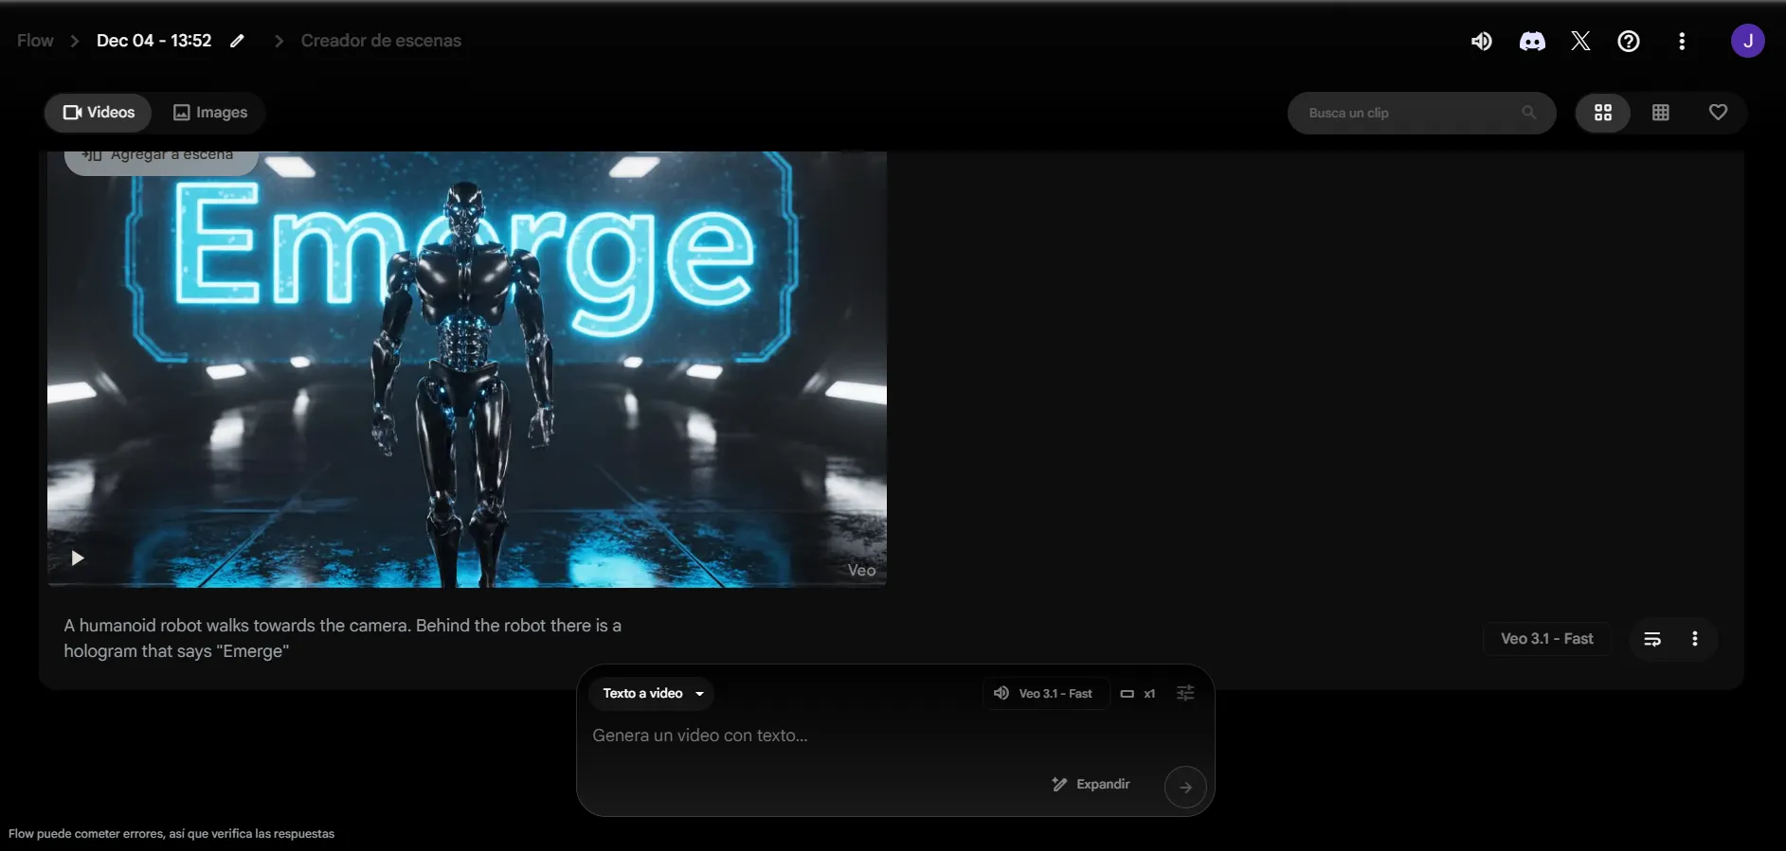This screenshot has height=851, width=1786.
Task: Open the X (Twitter) icon
Action: [x=1580, y=41]
